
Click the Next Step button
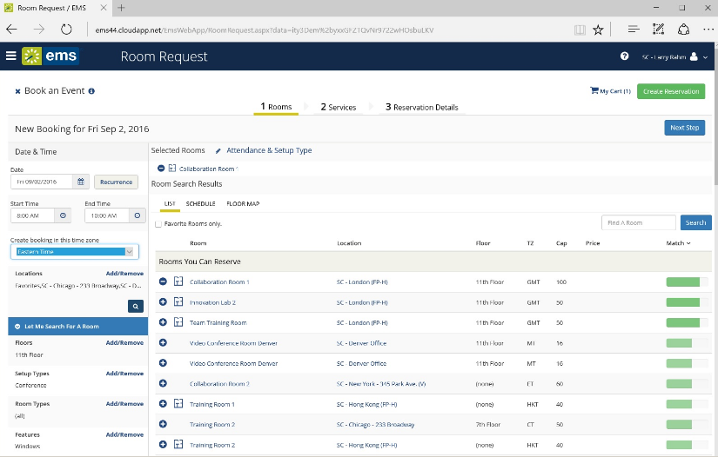(x=684, y=128)
